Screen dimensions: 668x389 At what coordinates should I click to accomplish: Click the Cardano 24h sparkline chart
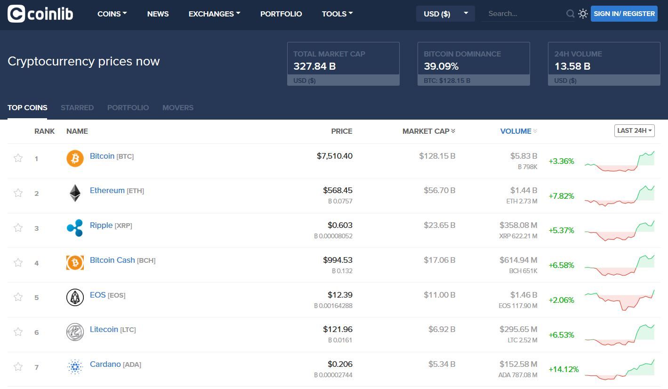click(x=620, y=369)
